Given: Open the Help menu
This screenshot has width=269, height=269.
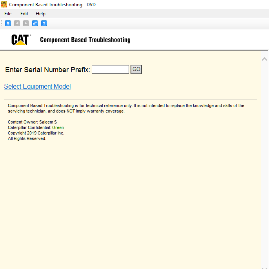Looking at the screenshot, I should tap(40, 14).
